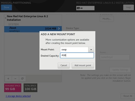Click the Modify... button
Viewport: 135px width, 101px height.
pos(107,19)
